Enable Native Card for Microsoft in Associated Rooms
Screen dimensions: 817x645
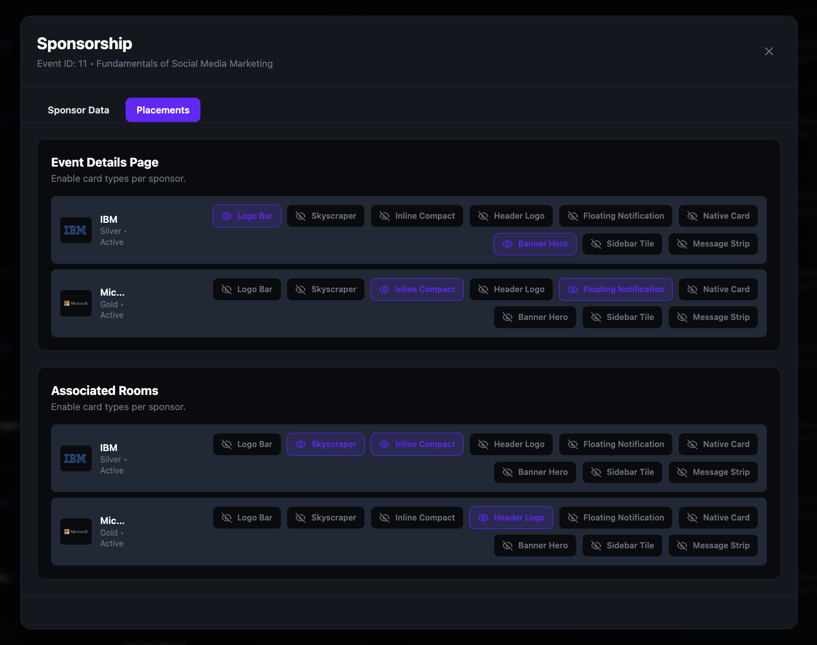(718, 518)
